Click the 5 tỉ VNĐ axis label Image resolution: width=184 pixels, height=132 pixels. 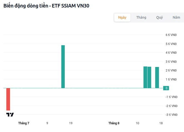171,44
